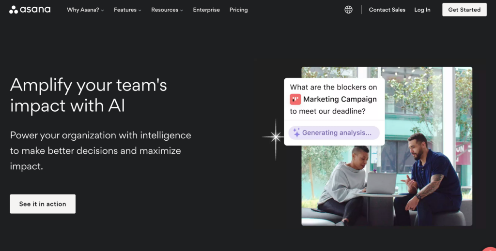This screenshot has height=251, width=496.
Task: Click the Amplify your team's impact heading
Action: [89, 95]
